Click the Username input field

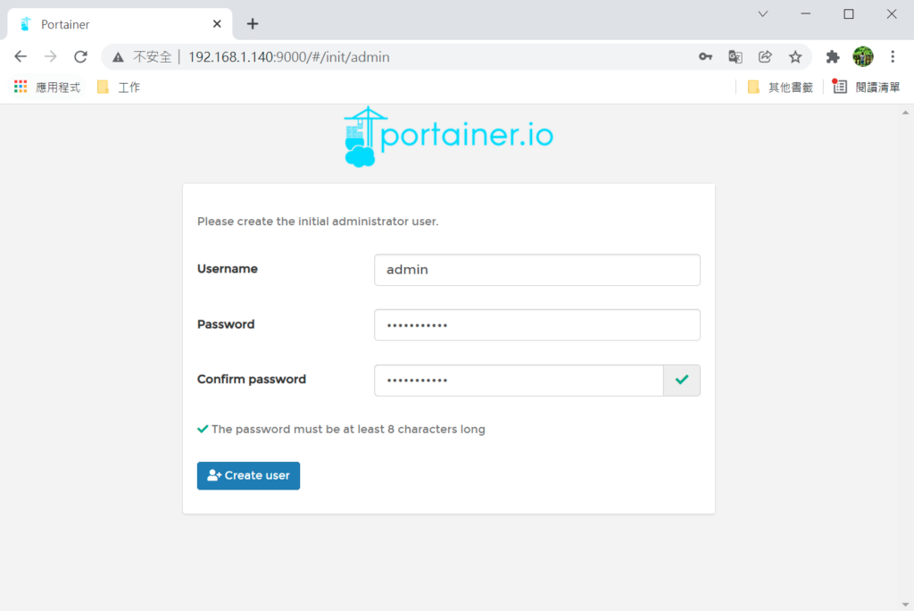tap(536, 270)
